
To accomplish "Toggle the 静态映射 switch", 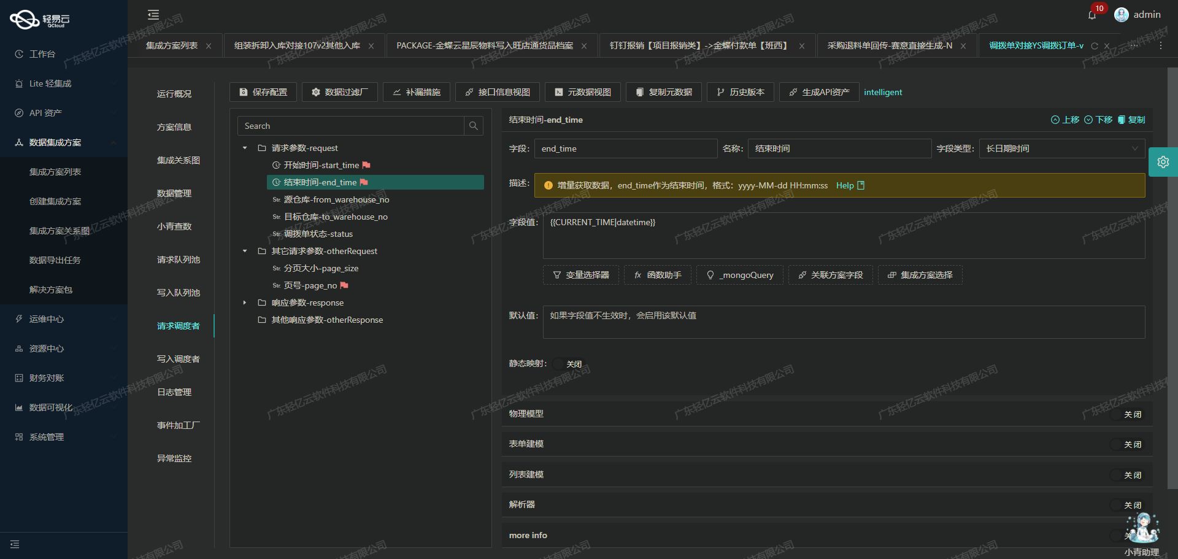I will [x=568, y=364].
